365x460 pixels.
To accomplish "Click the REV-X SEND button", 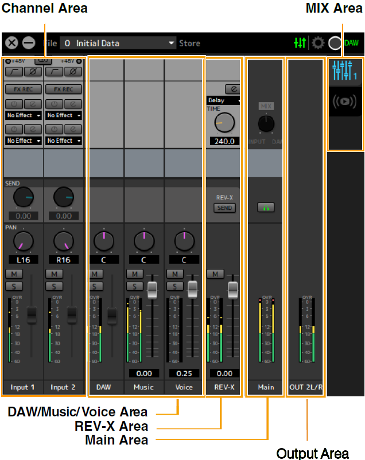I will tap(224, 208).
